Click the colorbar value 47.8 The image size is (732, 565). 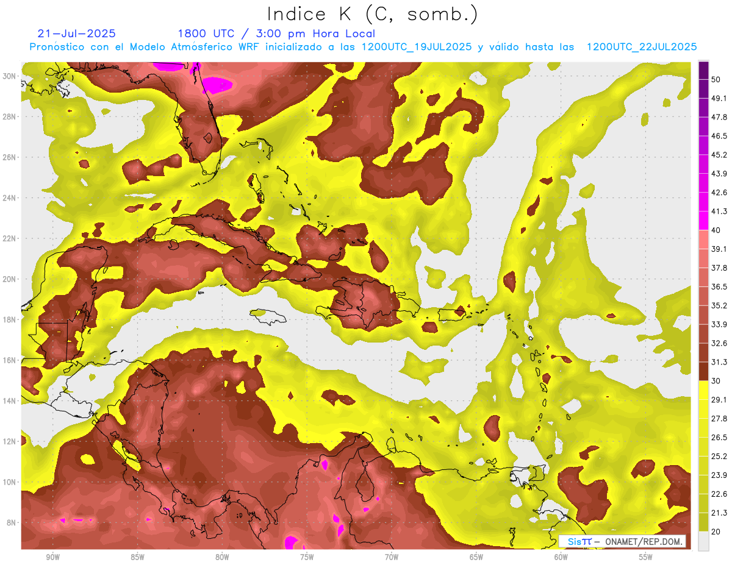click(719, 117)
